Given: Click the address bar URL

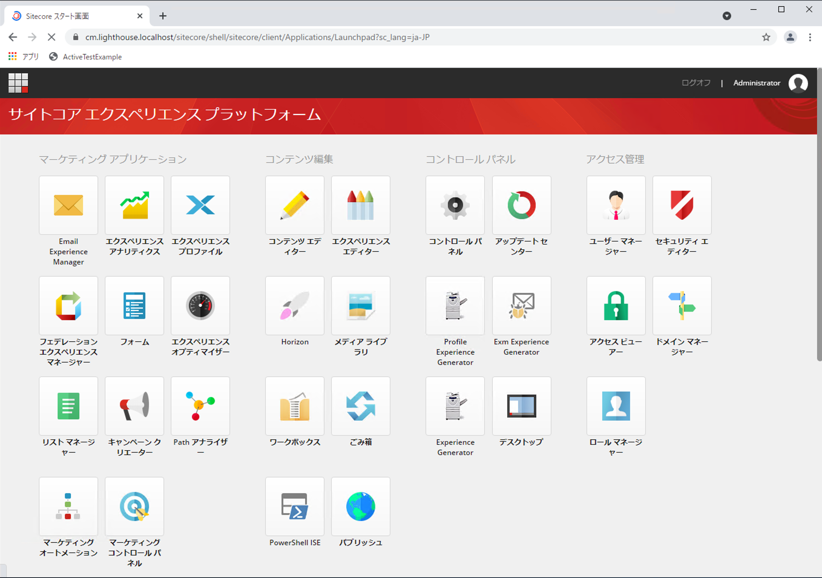Looking at the screenshot, I should point(257,37).
